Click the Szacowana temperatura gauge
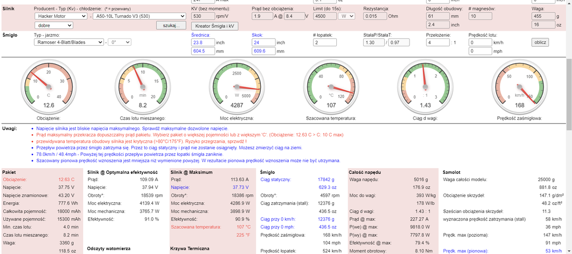 [x=331, y=85]
